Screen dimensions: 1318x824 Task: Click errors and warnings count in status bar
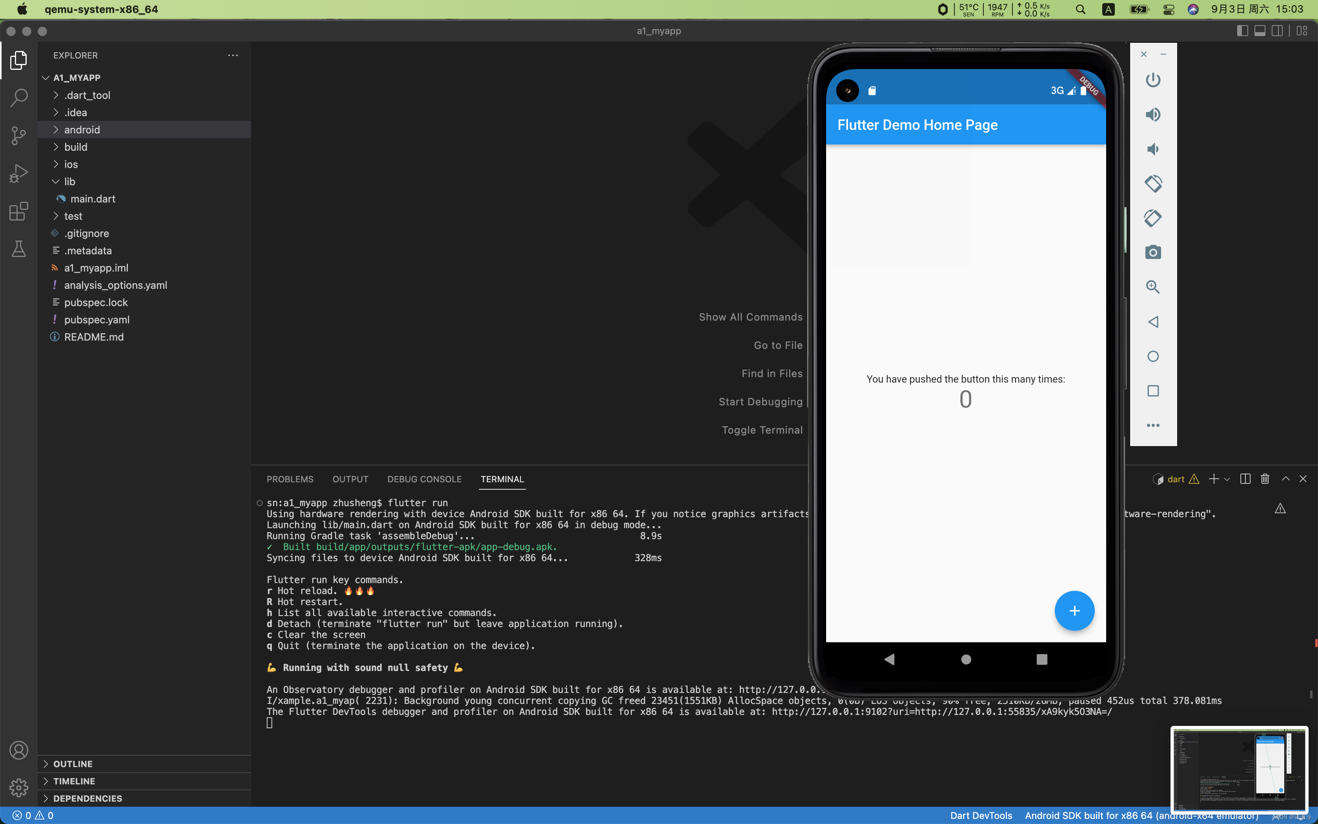point(33,815)
